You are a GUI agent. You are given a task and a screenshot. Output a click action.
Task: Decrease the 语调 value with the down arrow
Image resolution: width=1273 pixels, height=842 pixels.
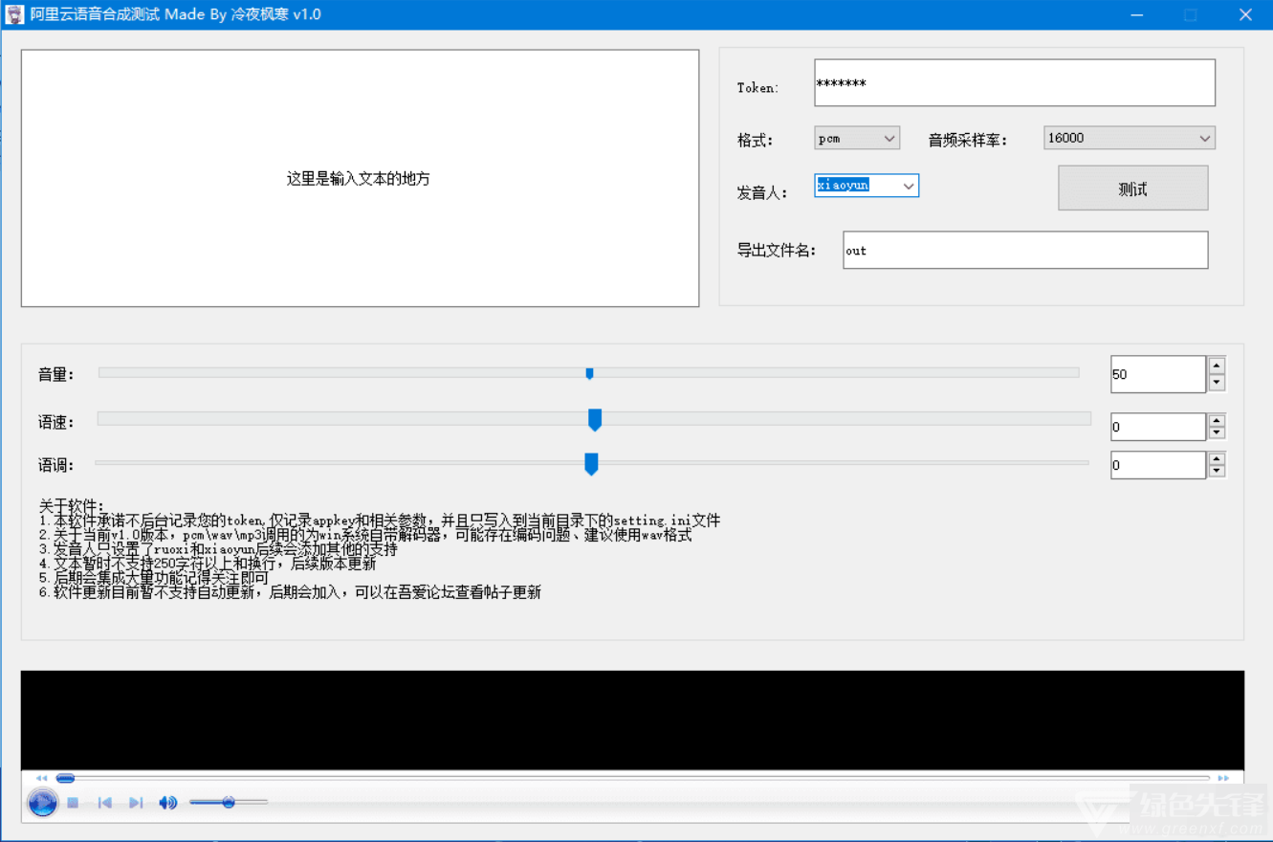coord(1217,471)
